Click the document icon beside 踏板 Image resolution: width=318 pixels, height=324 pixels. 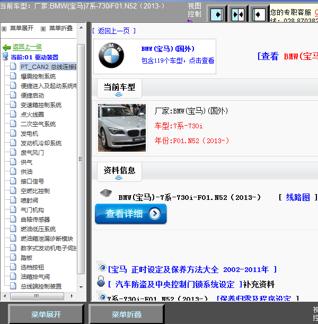coord(13,257)
